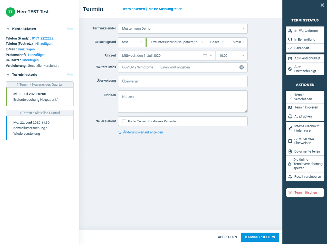Click the Termin kopieren copy icon
327x244 pixels.
pyautogui.click(x=290, y=108)
